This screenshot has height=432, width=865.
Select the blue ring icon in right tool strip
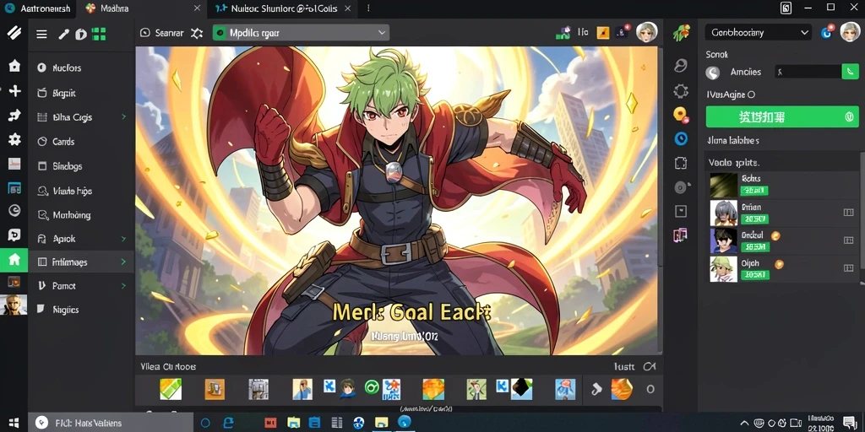click(x=682, y=138)
